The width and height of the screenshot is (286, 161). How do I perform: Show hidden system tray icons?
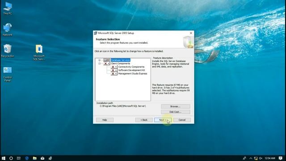pyautogui.click(x=251, y=158)
